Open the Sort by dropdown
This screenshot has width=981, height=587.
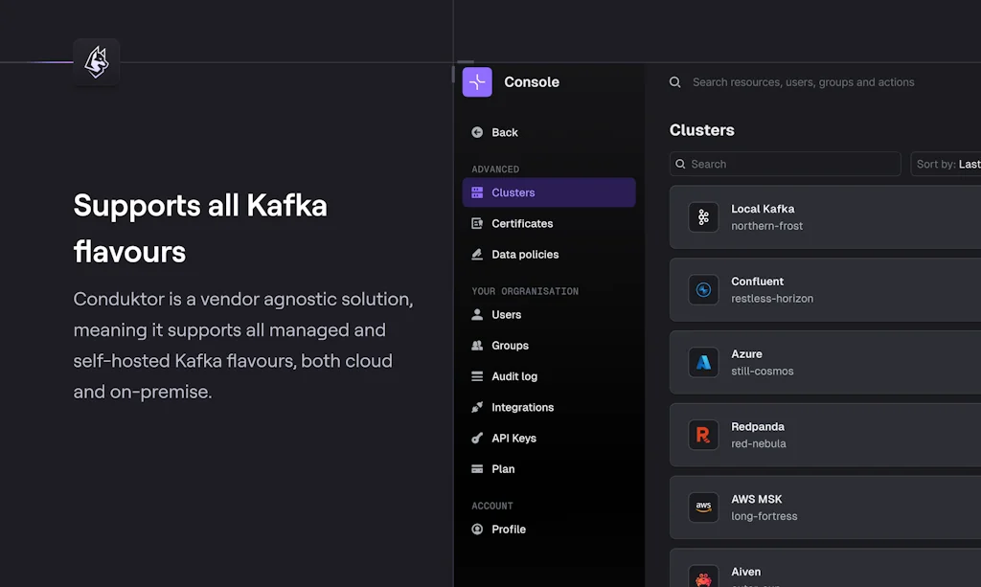point(947,164)
